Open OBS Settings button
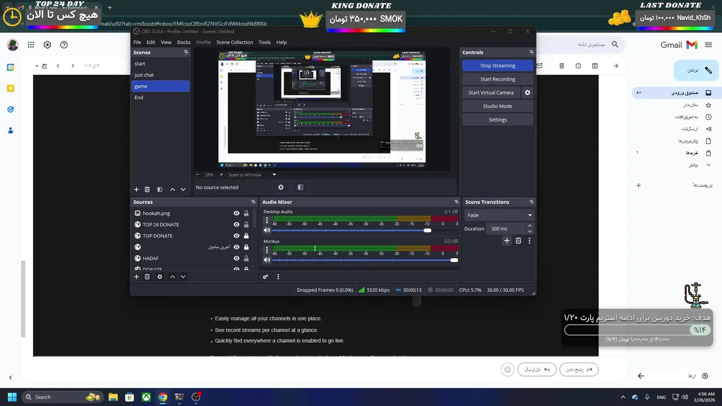The height and width of the screenshot is (406, 722). pos(498,120)
